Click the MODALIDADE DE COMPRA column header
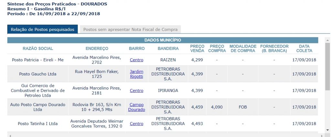 [x=243, y=49]
